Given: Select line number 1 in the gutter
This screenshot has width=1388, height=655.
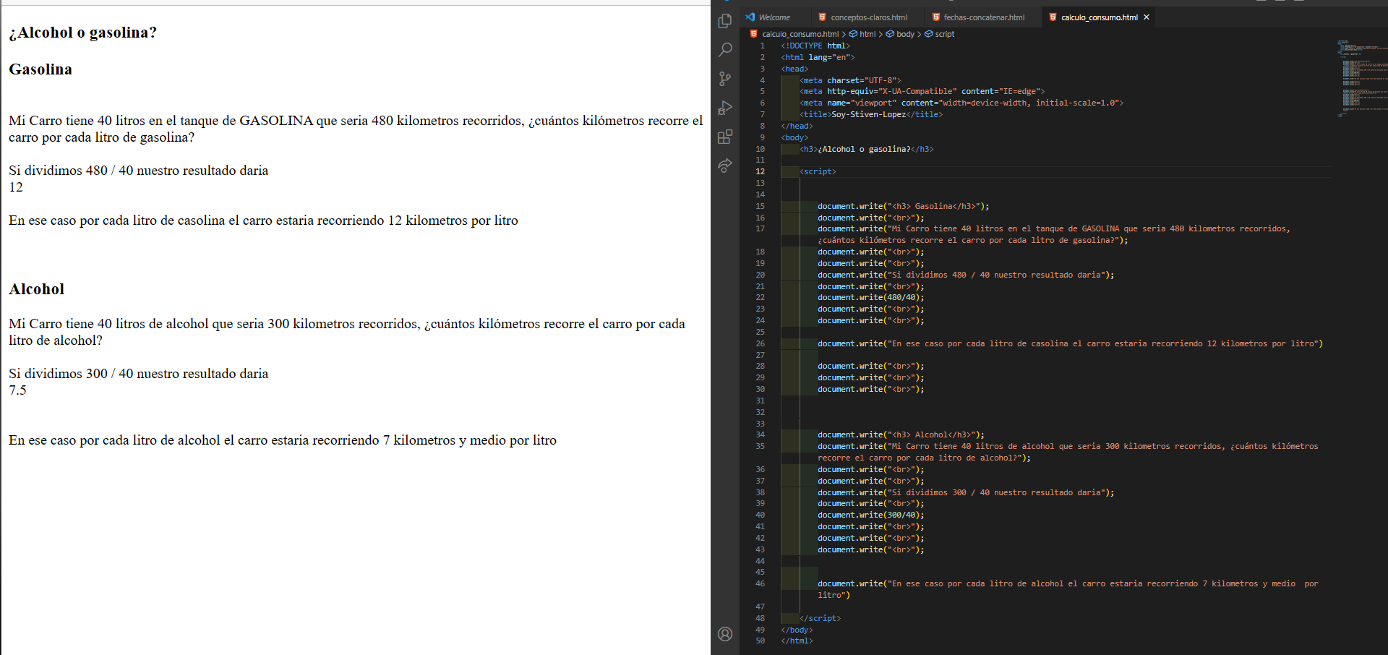Looking at the screenshot, I should point(762,46).
